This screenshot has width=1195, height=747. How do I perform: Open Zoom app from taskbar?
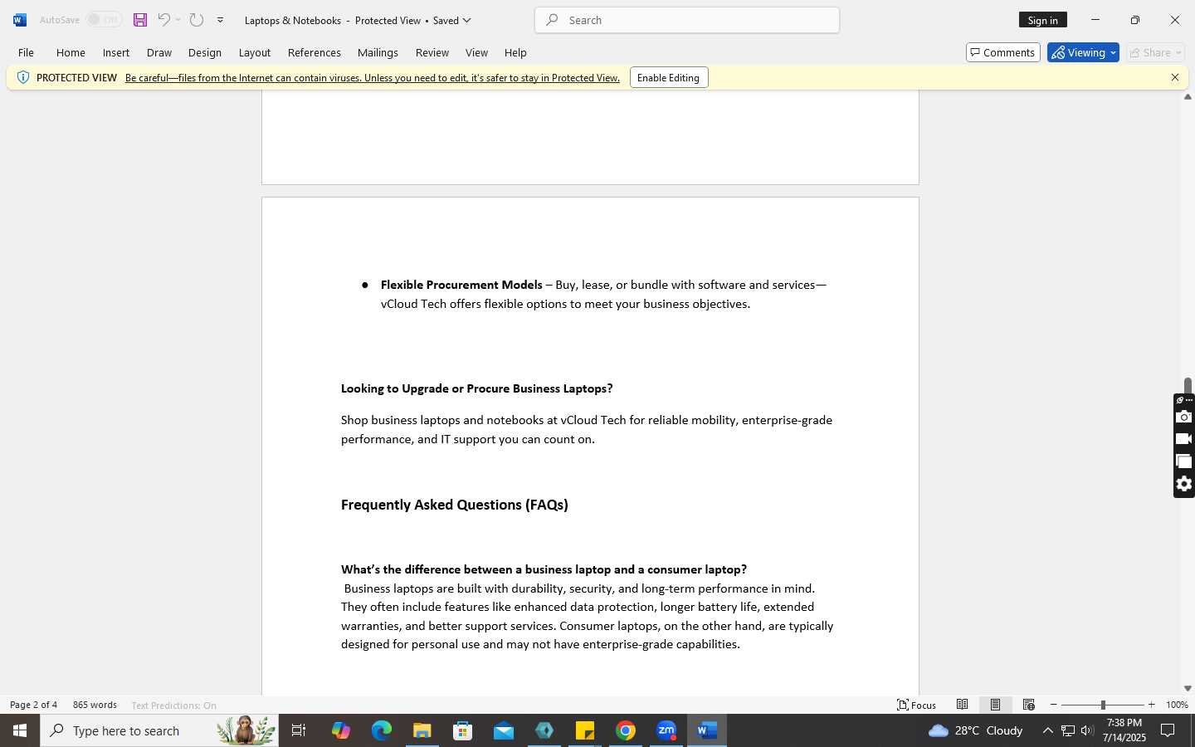[x=666, y=730]
